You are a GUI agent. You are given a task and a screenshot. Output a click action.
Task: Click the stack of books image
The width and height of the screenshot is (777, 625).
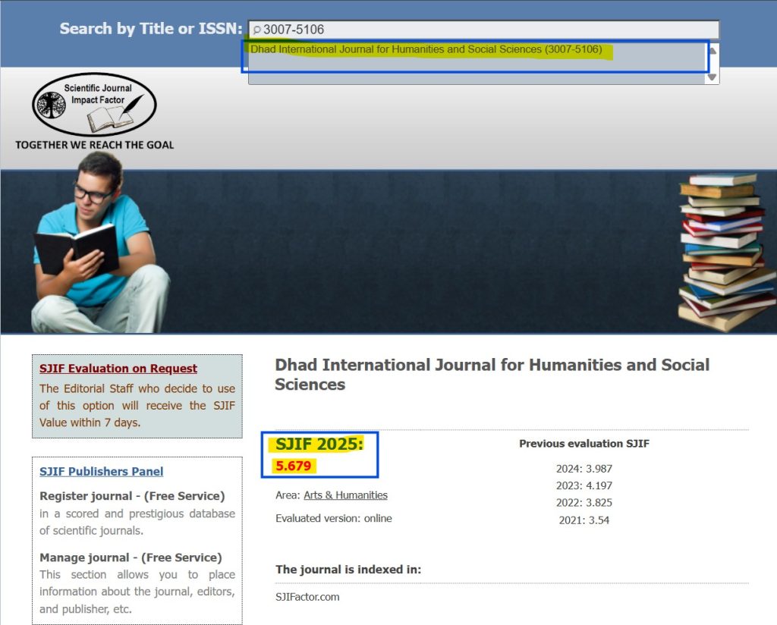[x=726, y=252]
